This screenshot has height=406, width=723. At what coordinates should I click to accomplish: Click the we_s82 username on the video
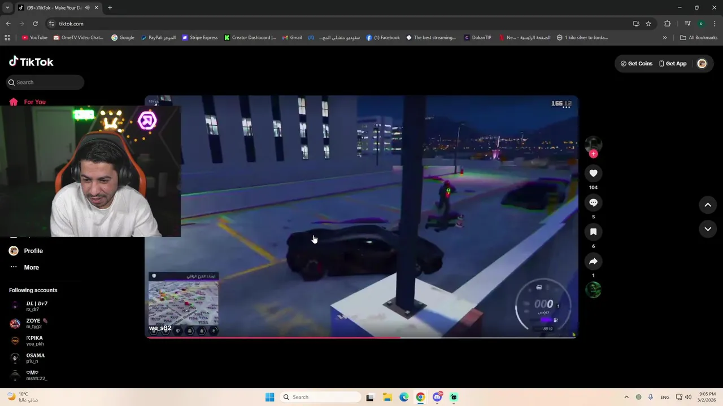tap(160, 328)
